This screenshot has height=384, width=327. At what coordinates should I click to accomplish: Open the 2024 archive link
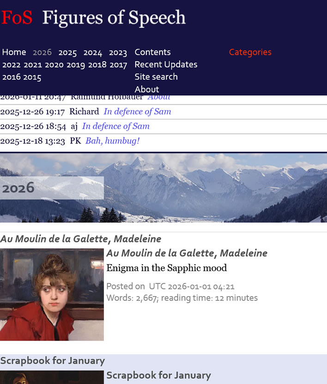[x=92, y=52]
